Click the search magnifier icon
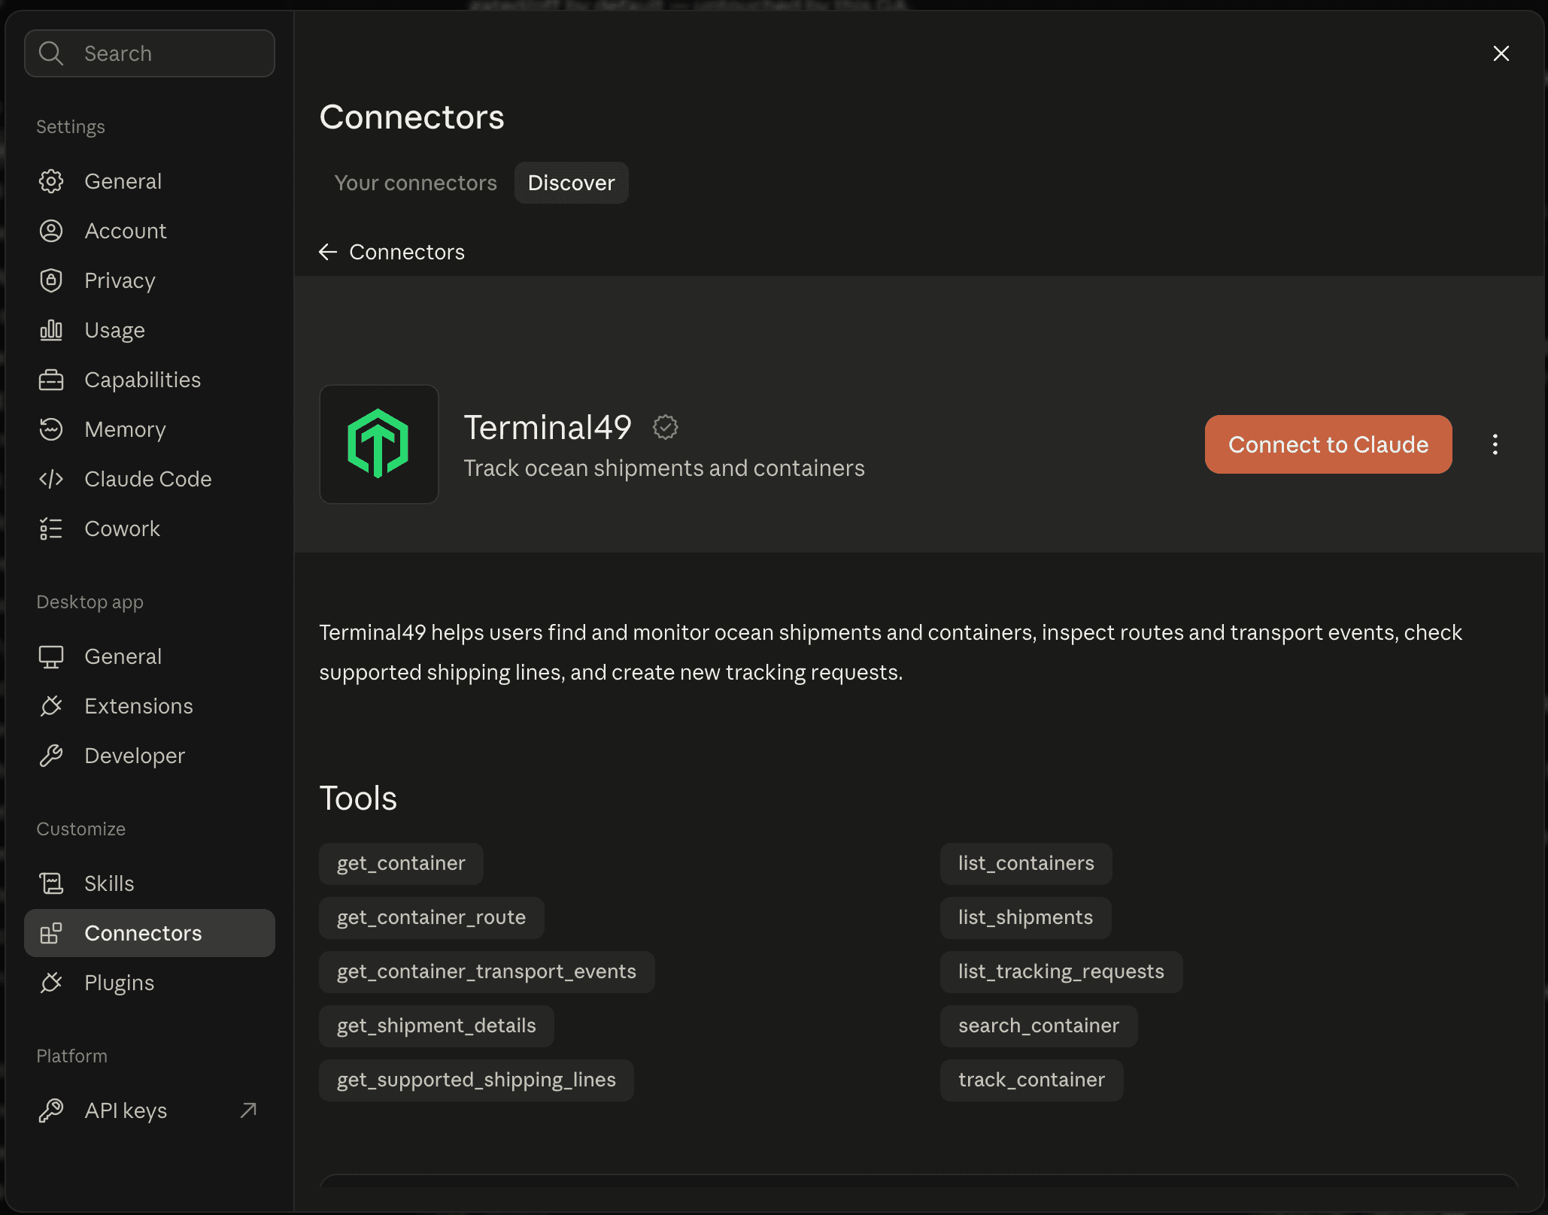The width and height of the screenshot is (1548, 1215). [51, 53]
